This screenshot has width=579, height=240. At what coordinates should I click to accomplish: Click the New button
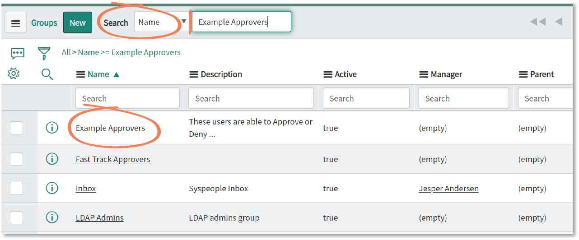pyautogui.click(x=78, y=23)
